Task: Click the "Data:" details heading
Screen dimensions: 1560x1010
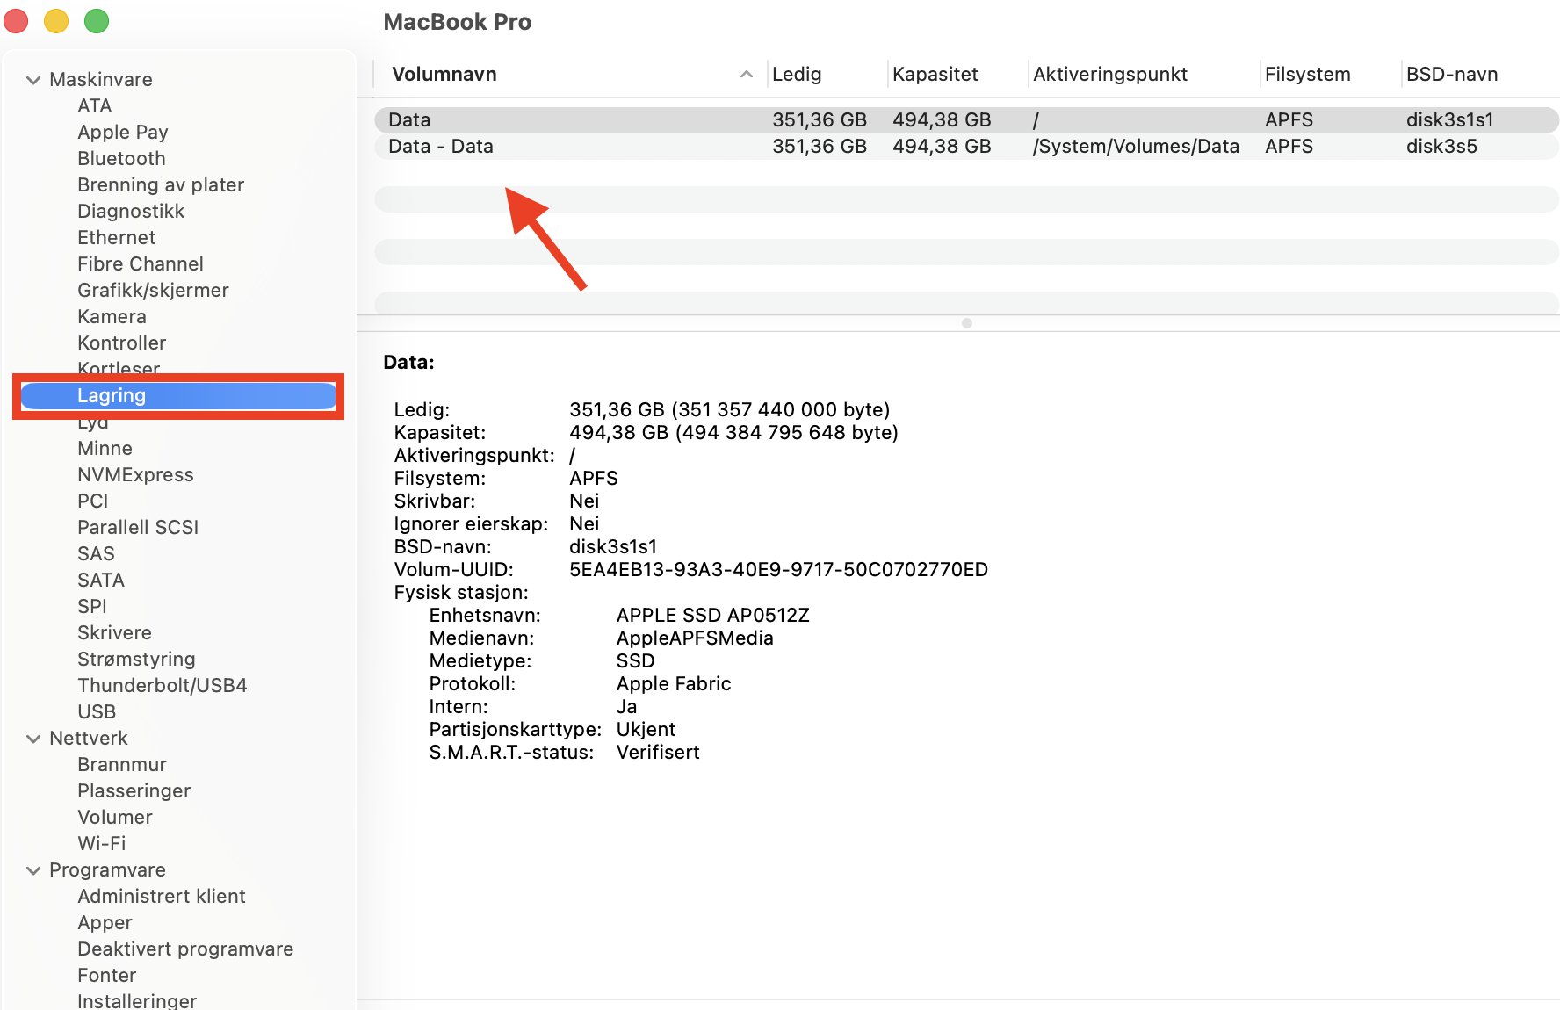Action: (409, 363)
